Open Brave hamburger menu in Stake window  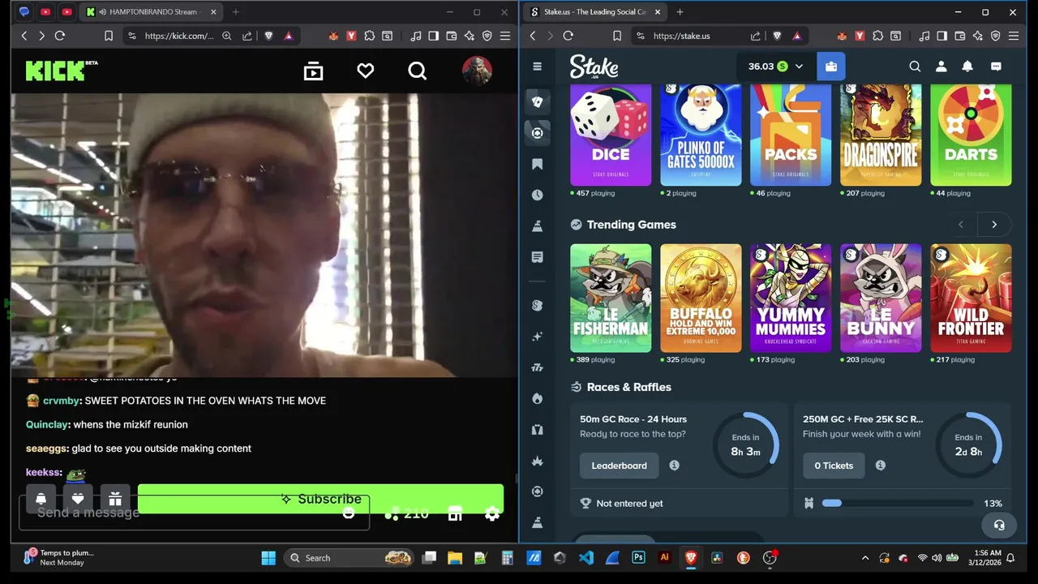coord(1014,36)
